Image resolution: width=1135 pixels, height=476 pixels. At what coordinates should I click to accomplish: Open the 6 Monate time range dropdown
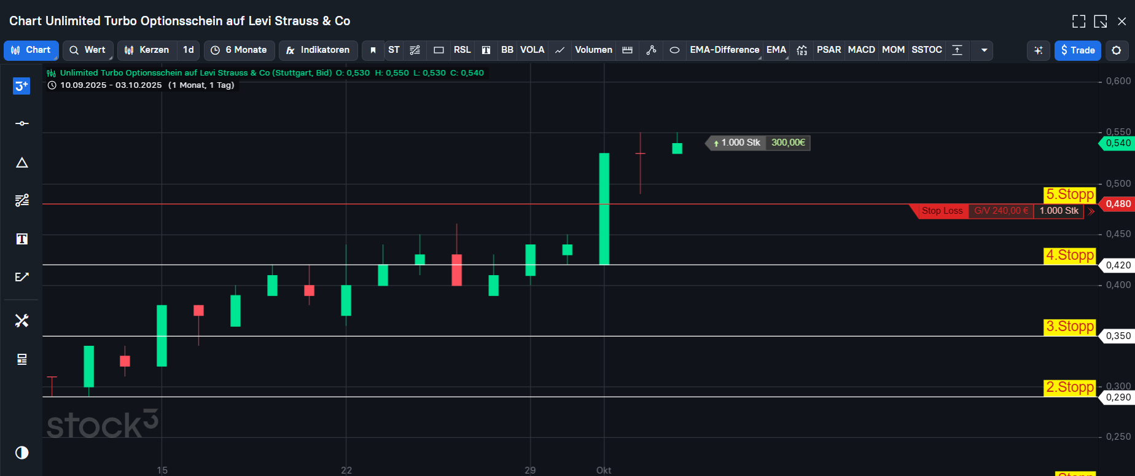click(239, 50)
